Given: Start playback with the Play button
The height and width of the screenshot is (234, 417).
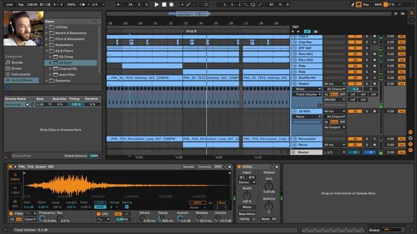Looking at the screenshot, I should tap(156, 5).
